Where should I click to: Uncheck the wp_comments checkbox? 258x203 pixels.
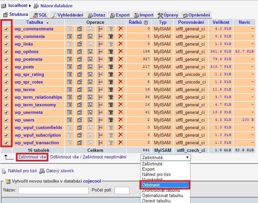[6, 37]
